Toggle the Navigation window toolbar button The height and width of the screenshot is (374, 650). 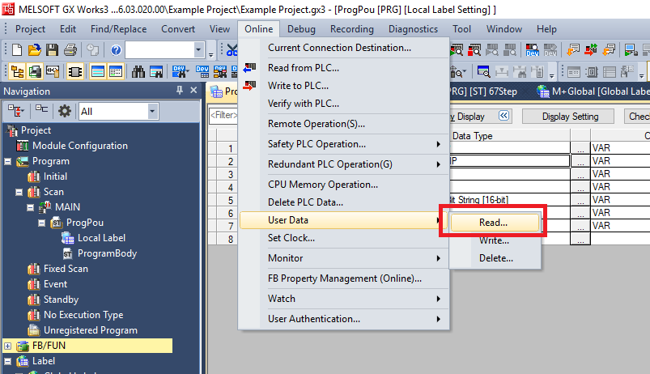[x=15, y=71]
